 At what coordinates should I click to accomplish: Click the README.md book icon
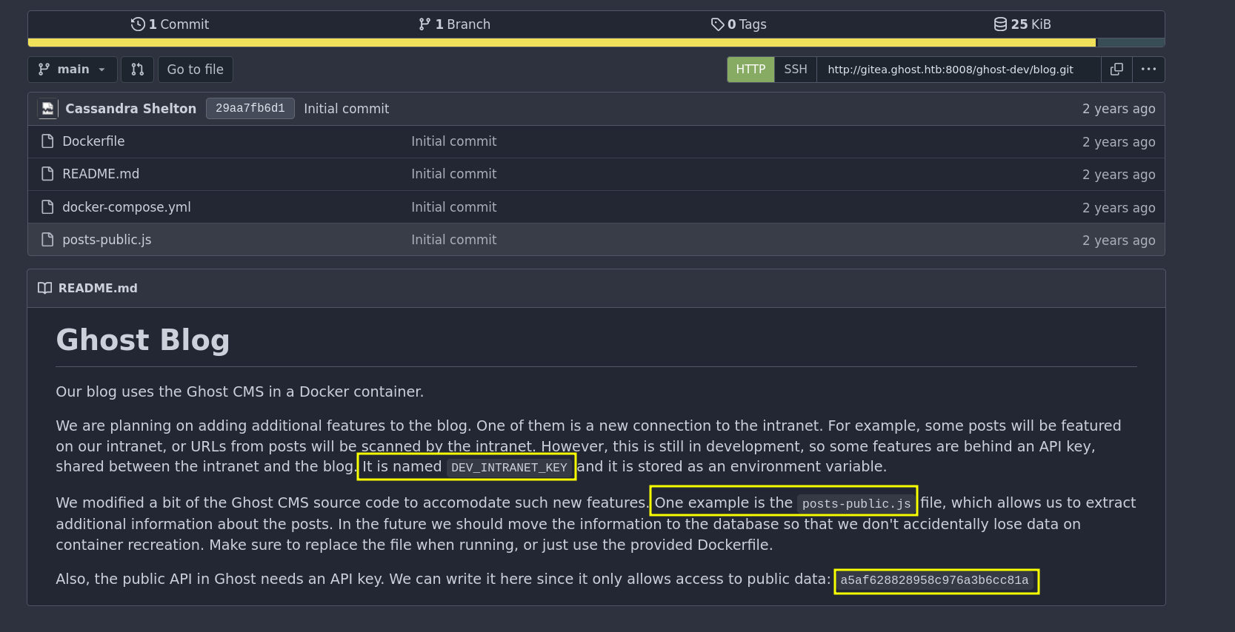tap(45, 289)
